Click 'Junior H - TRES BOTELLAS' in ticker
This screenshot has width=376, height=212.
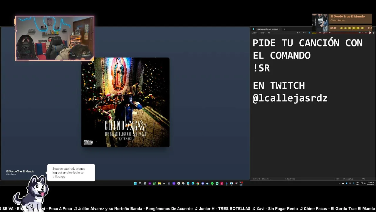pyautogui.click(x=224, y=208)
